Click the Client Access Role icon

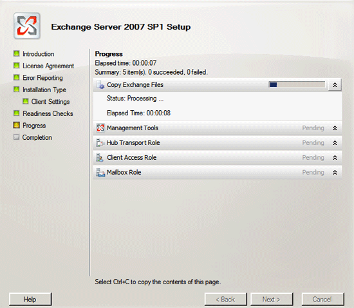click(x=99, y=157)
